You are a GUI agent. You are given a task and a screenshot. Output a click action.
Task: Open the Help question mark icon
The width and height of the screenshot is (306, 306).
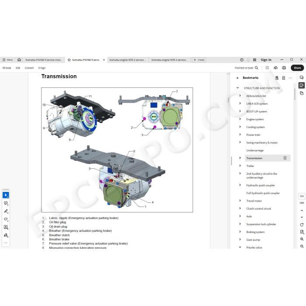242,60
